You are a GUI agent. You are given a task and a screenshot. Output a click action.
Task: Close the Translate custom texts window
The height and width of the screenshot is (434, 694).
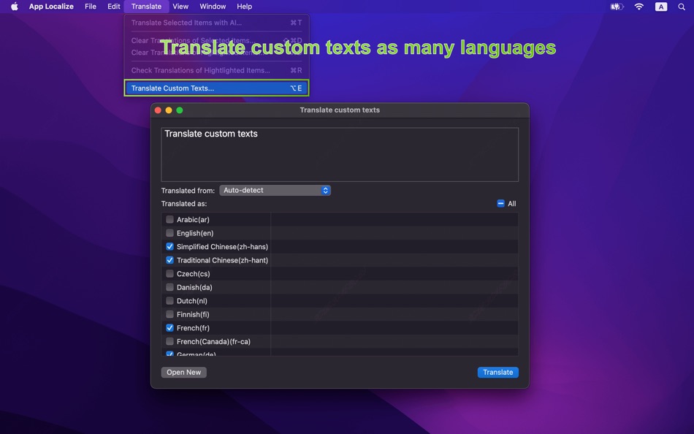pyautogui.click(x=158, y=110)
